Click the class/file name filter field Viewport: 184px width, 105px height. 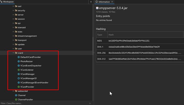[44, 103]
